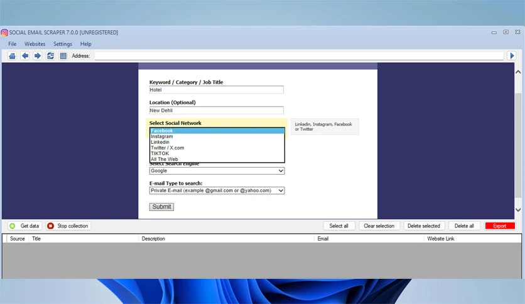Image resolution: width=525 pixels, height=304 pixels.
Task: Pick TIKTOK from the network list
Action: point(217,153)
